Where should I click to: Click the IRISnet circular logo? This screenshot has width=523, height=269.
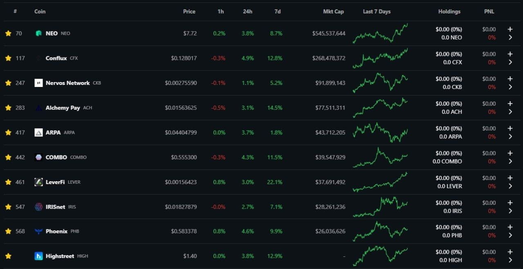(38, 207)
